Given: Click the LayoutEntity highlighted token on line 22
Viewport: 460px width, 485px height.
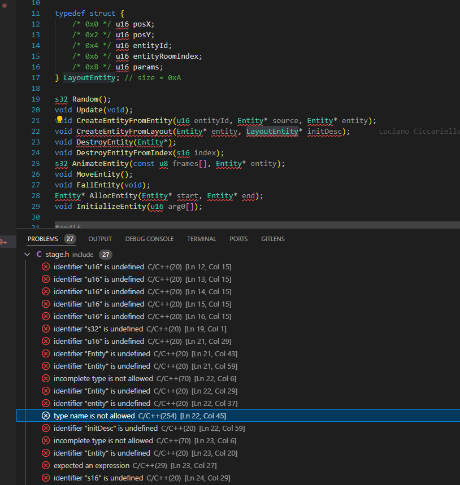Looking at the screenshot, I should (x=272, y=131).
